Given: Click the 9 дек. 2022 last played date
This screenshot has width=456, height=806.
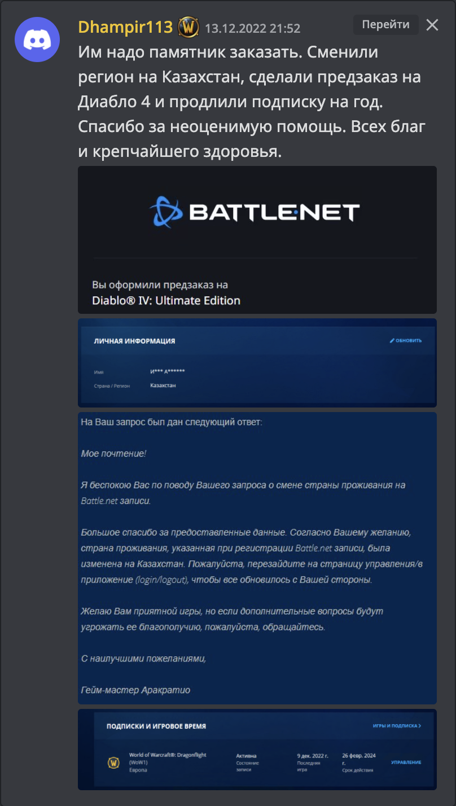Looking at the screenshot, I should point(312,755).
